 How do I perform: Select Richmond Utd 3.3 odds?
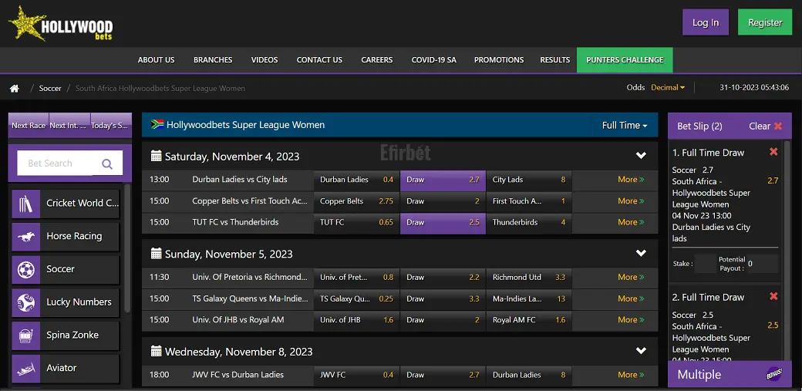pyautogui.click(x=529, y=278)
